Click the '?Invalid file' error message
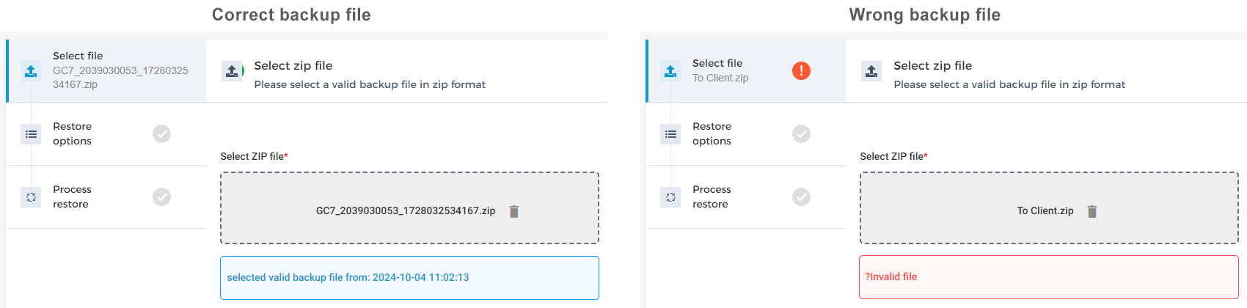Image resolution: width=1247 pixels, height=308 pixels. point(1049,277)
